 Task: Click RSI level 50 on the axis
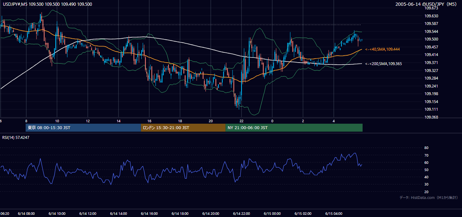click(426, 170)
